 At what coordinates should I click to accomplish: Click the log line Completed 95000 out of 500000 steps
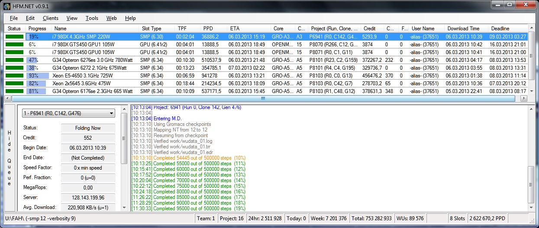[188, 209]
